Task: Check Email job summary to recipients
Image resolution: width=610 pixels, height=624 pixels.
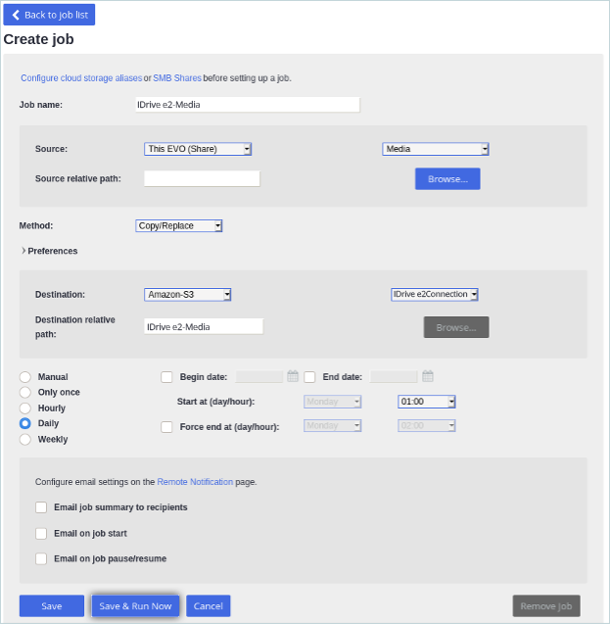Action: point(41,507)
